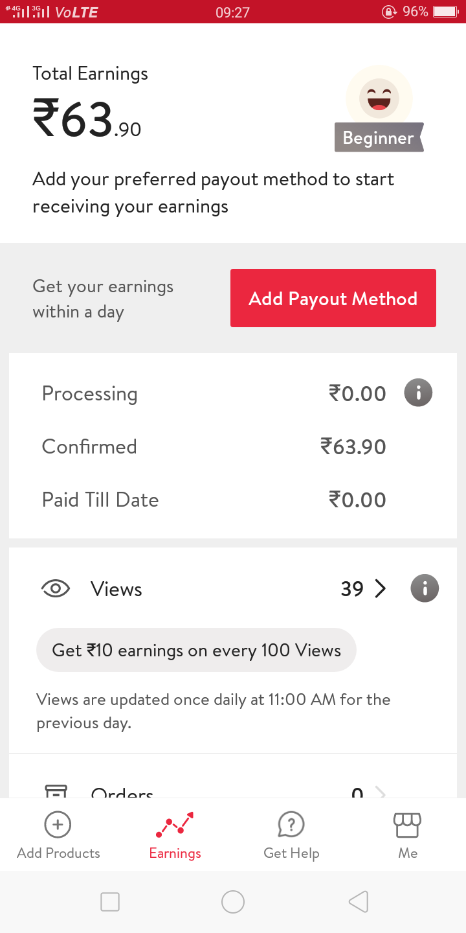Tap the Android back navigation button
Image resolution: width=466 pixels, height=933 pixels.
tap(358, 901)
